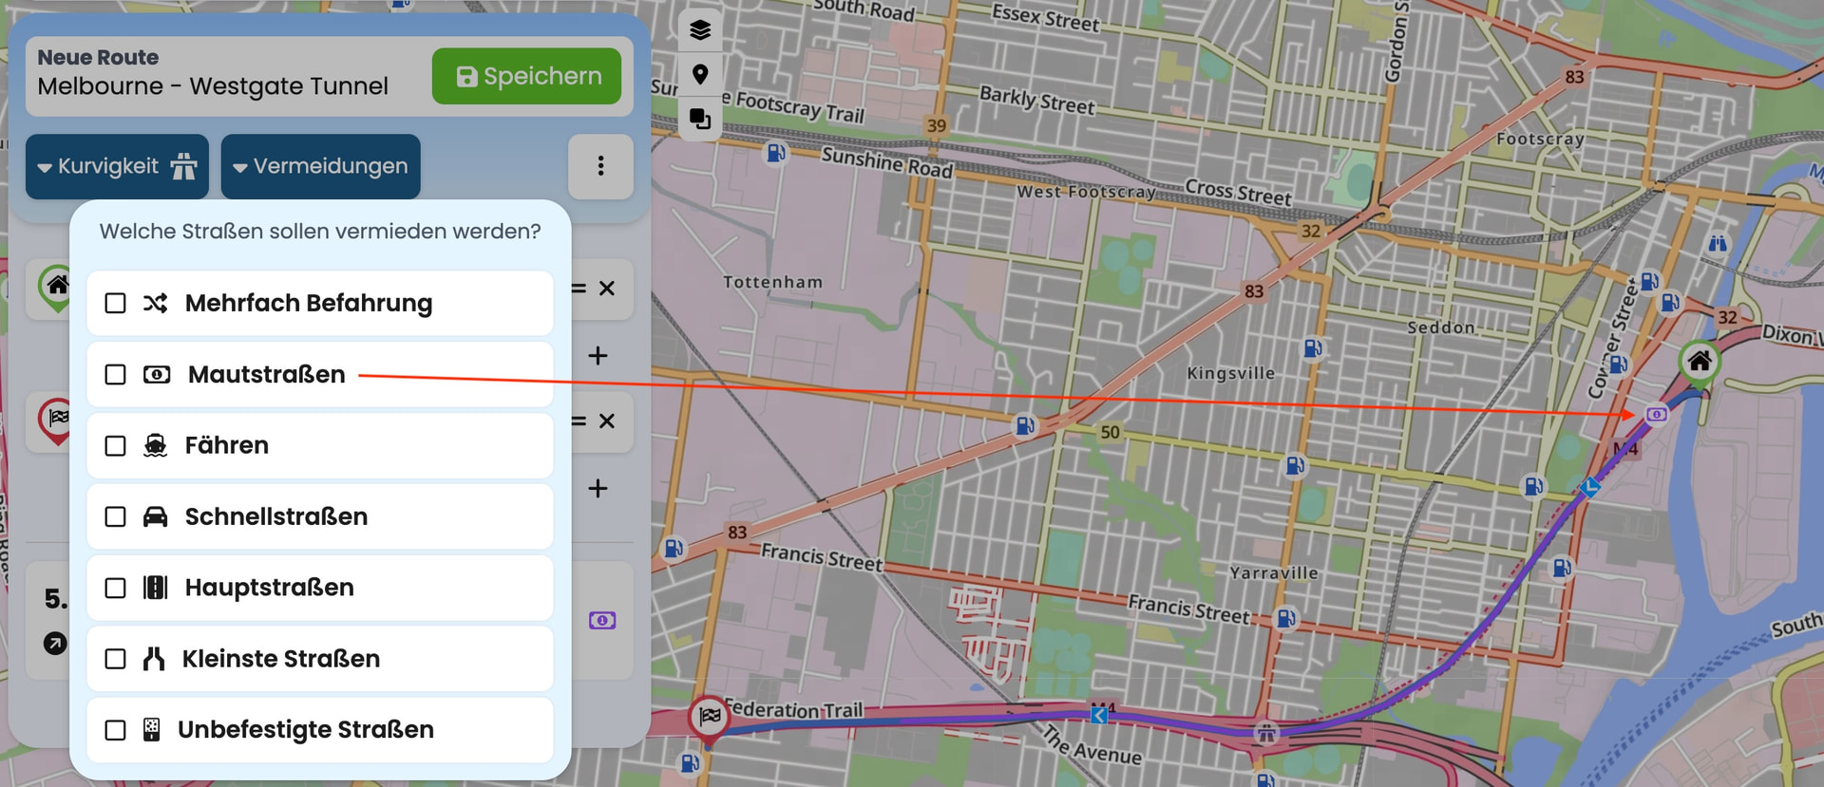Image resolution: width=1824 pixels, height=787 pixels.
Task: Choose Kleinste Straßen avoidance option
Action: 280,659
